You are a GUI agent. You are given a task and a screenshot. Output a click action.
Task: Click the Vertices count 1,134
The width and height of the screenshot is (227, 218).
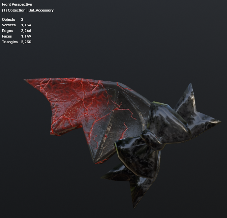(x=26, y=25)
